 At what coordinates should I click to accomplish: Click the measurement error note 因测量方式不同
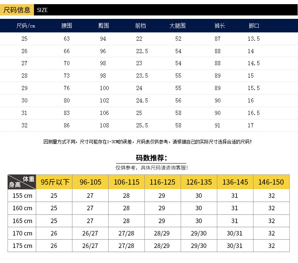tap(147, 142)
